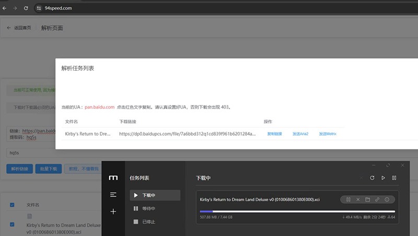This screenshot has width=418, height=236.
Task: Refresh the Motrix task list
Action: 372,178
